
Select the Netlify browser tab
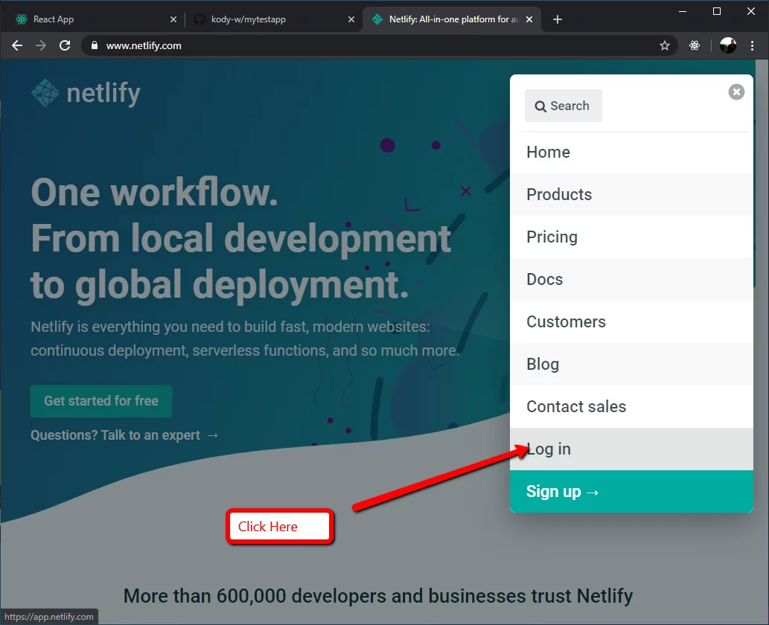coord(451,19)
